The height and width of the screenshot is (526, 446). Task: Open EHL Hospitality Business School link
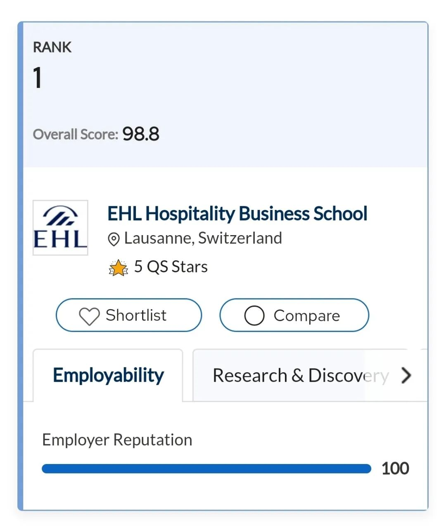point(237,214)
